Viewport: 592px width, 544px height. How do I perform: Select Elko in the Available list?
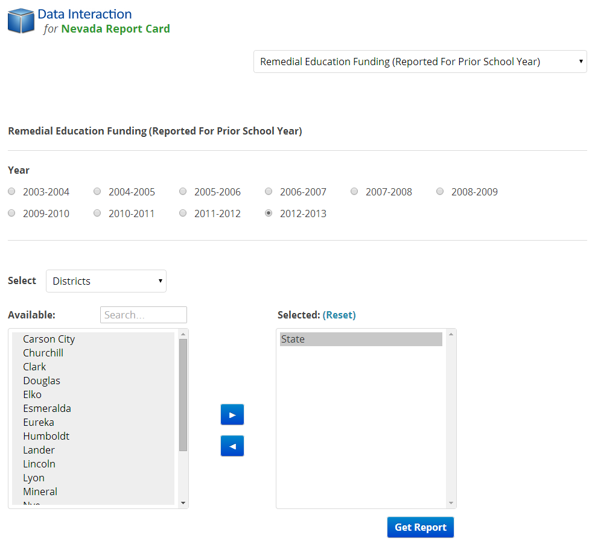[94, 394]
